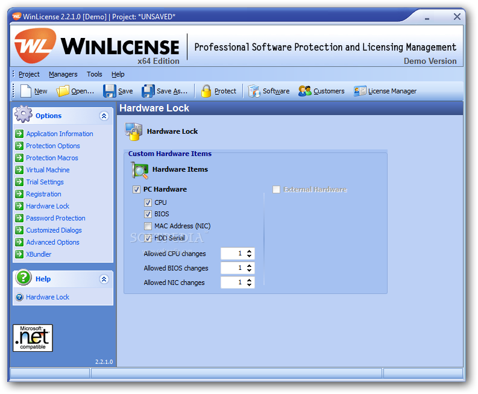Uncheck the CPU checkbox
This screenshot has height=394, width=478.
tap(148, 202)
